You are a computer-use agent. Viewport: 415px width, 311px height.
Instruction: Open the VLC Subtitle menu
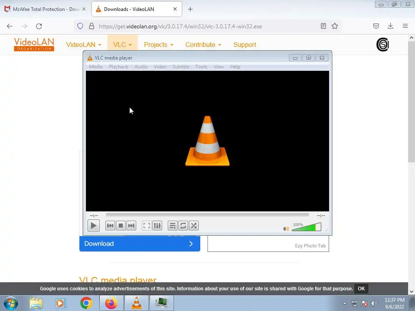[181, 67]
